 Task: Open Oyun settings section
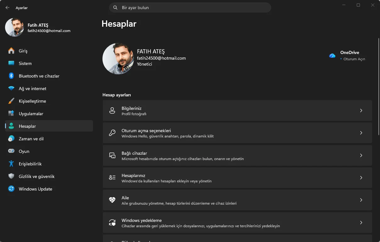(49, 151)
